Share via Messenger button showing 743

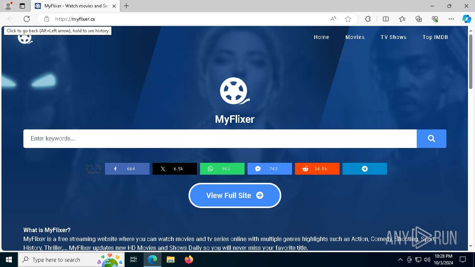(x=270, y=169)
